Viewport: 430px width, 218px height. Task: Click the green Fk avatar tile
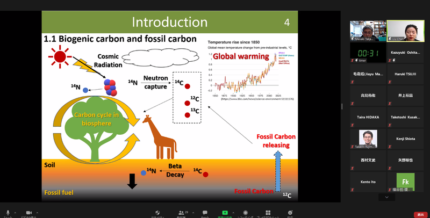click(406, 182)
